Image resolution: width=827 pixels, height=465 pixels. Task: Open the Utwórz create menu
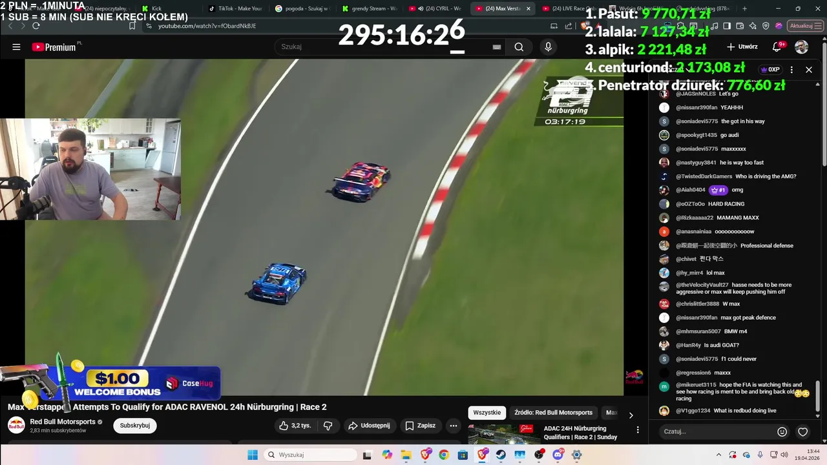[742, 47]
